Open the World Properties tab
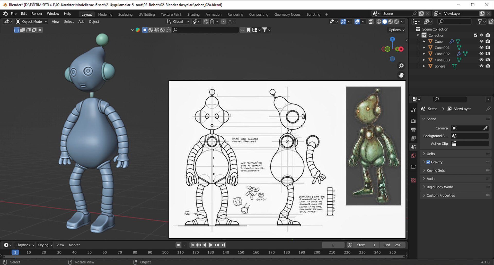The image size is (494, 265). click(413, 155)
